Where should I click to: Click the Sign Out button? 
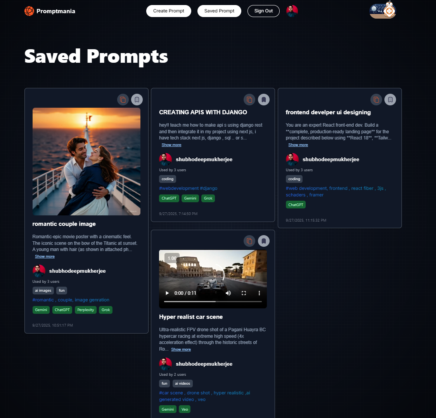click(263, 11)
